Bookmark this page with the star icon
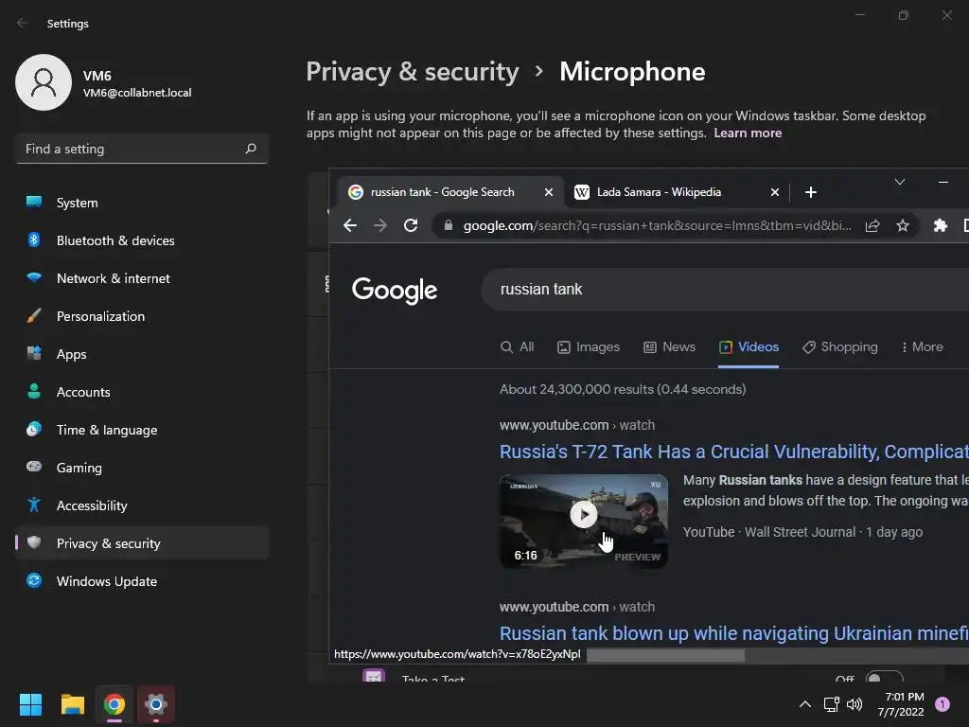This screenshot has width=969, height=727. pos(902,225)
